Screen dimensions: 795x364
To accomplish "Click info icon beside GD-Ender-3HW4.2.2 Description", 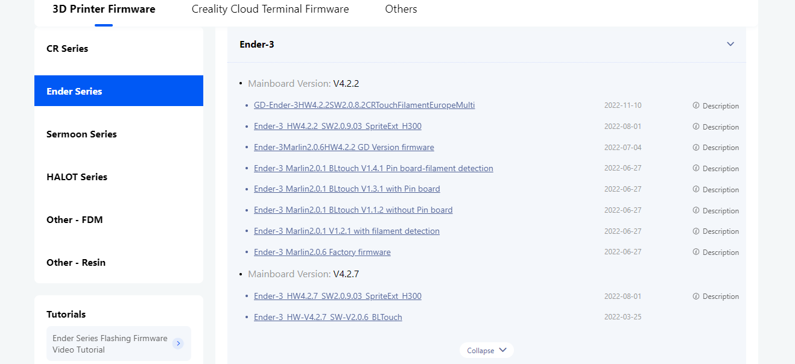I will pos(695,105).
